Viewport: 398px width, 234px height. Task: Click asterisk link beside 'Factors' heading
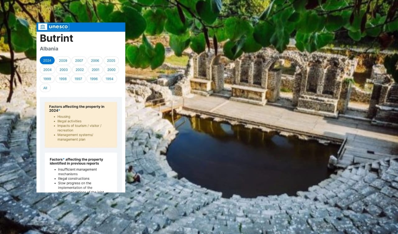pos(64,159)
